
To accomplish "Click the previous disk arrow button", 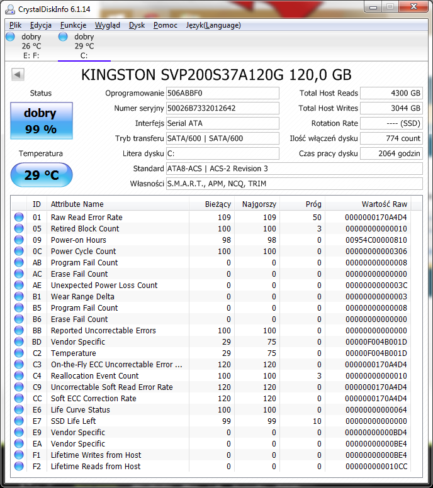I will coord(18,75).
